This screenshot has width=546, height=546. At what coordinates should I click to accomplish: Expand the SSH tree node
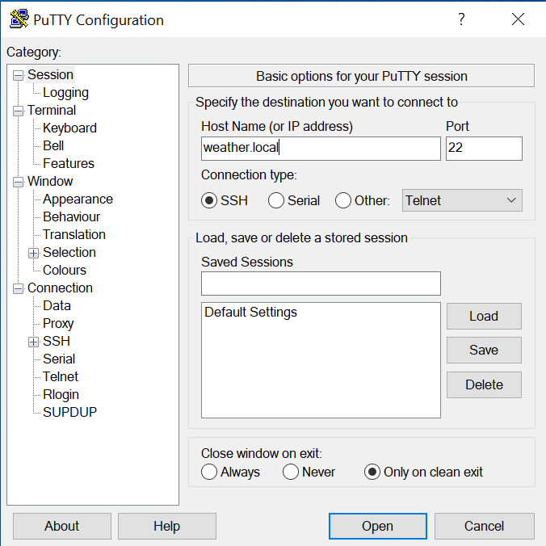tap(34, 342)
